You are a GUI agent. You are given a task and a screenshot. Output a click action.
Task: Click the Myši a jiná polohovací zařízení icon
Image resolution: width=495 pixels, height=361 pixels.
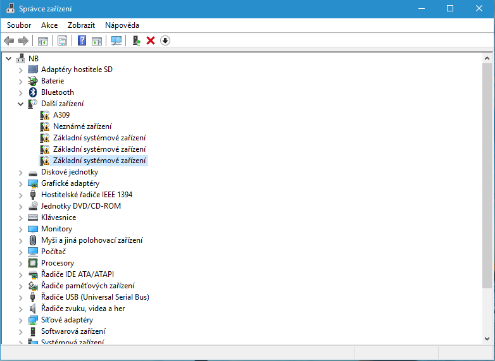point(33,240)
